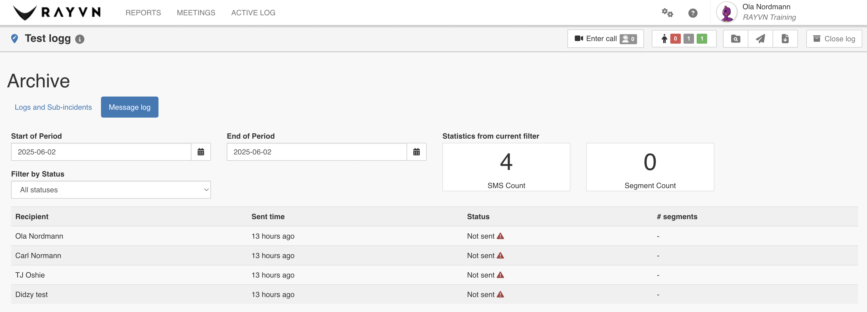Viewport: 867px width, 312px height.
Task: Click Ola Nordmann's avatar picture
Action: [726, 12]
